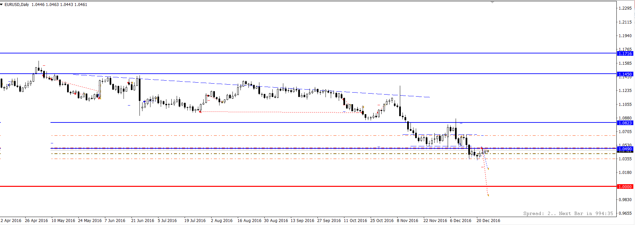
Task: Click the 0.9655 value on price axis
Action: coord(625,213)
